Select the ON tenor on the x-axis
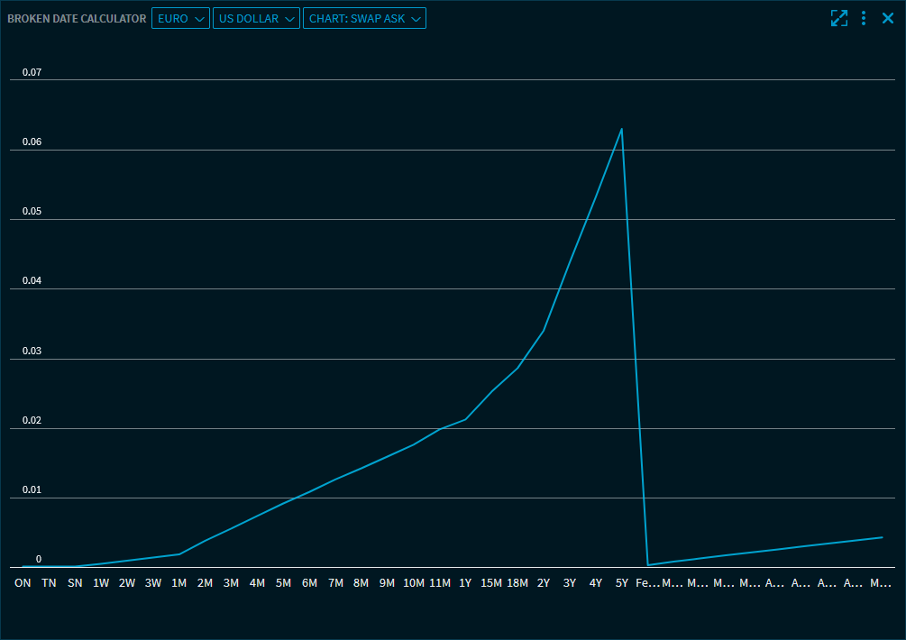906x640 pixels. click(x=23, y=583)
